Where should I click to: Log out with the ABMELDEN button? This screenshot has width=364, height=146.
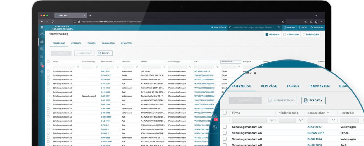pyautogui.click(x=317, y=27)
